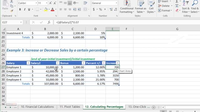Click Increase Font Size icon
The height and width of the screenshot is (112, 200).
pos(51,3)
